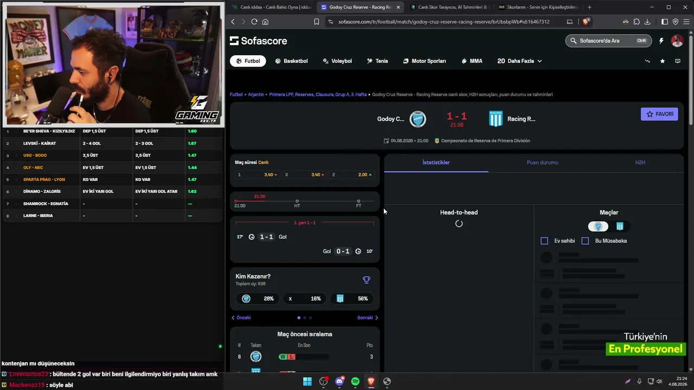Reload the Sofascore page
Viewport: 694px width, 390px height.
pos(254,22)
